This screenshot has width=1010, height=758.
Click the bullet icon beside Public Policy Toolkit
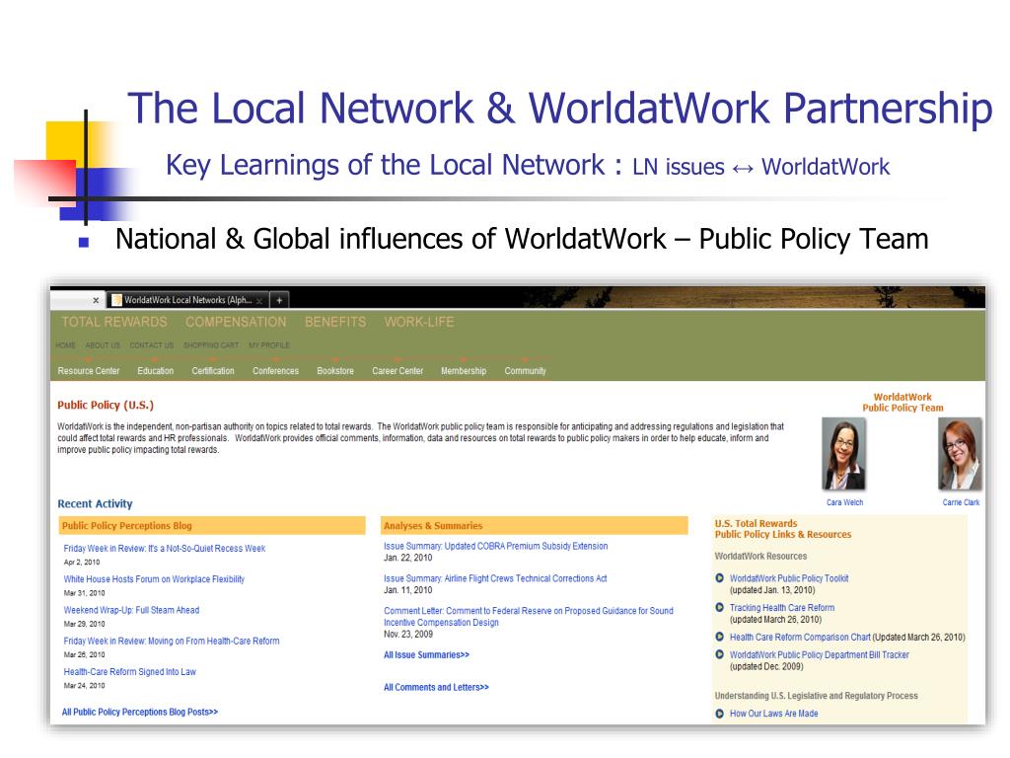click(719, 578)
